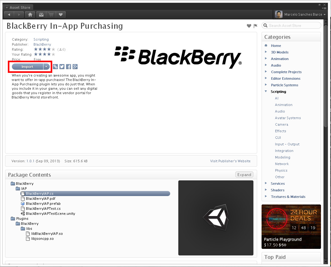
Task: Open the shopping cart icon
Action: [51, 15]
